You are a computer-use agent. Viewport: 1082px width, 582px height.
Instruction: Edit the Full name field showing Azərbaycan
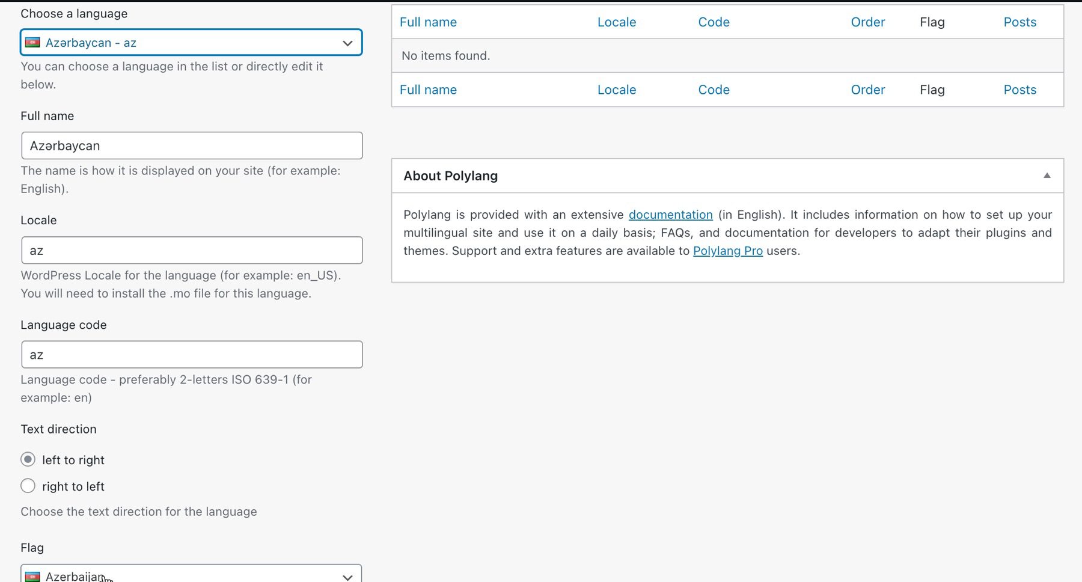tap(191, 145)
